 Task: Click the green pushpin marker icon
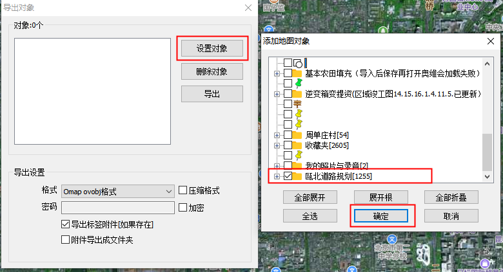point(298,84)
